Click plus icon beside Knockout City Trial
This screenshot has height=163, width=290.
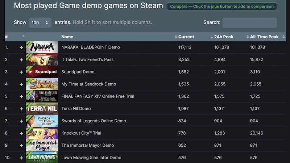[x=21, y=133]
